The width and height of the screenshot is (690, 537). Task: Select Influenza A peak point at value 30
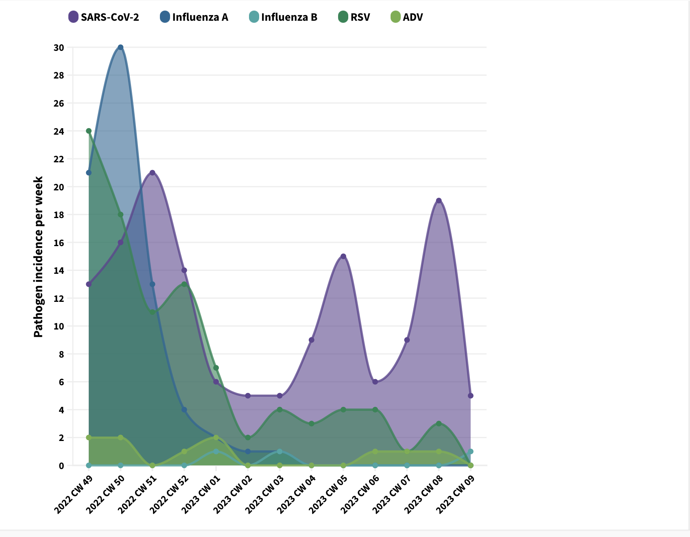[x=120, y=47]
